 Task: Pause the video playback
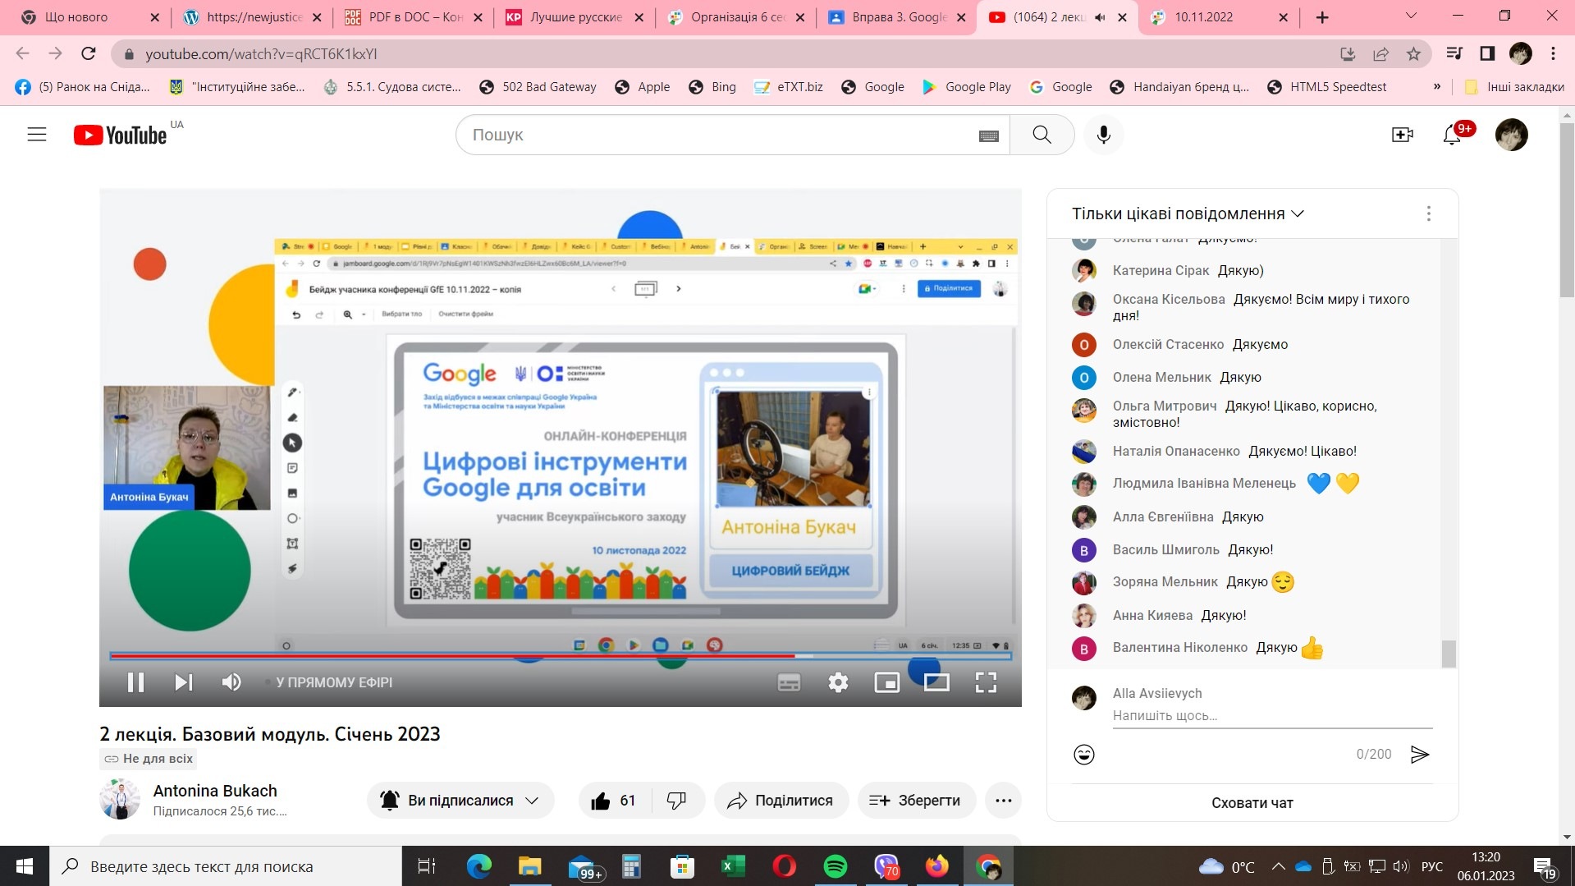point(135,682)
